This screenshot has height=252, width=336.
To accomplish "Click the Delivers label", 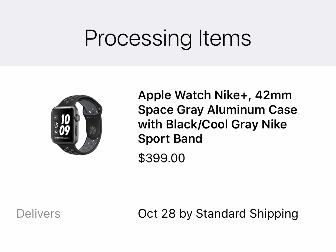I will click(38, 214).
